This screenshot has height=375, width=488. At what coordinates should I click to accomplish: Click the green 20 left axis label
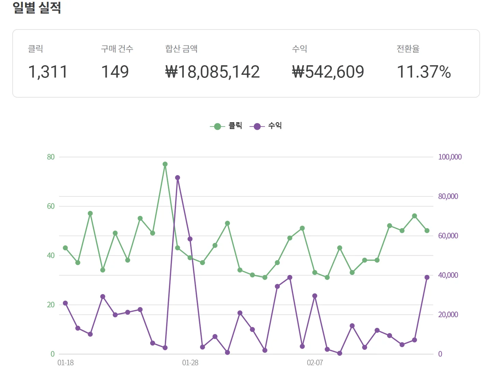point(51,305)
